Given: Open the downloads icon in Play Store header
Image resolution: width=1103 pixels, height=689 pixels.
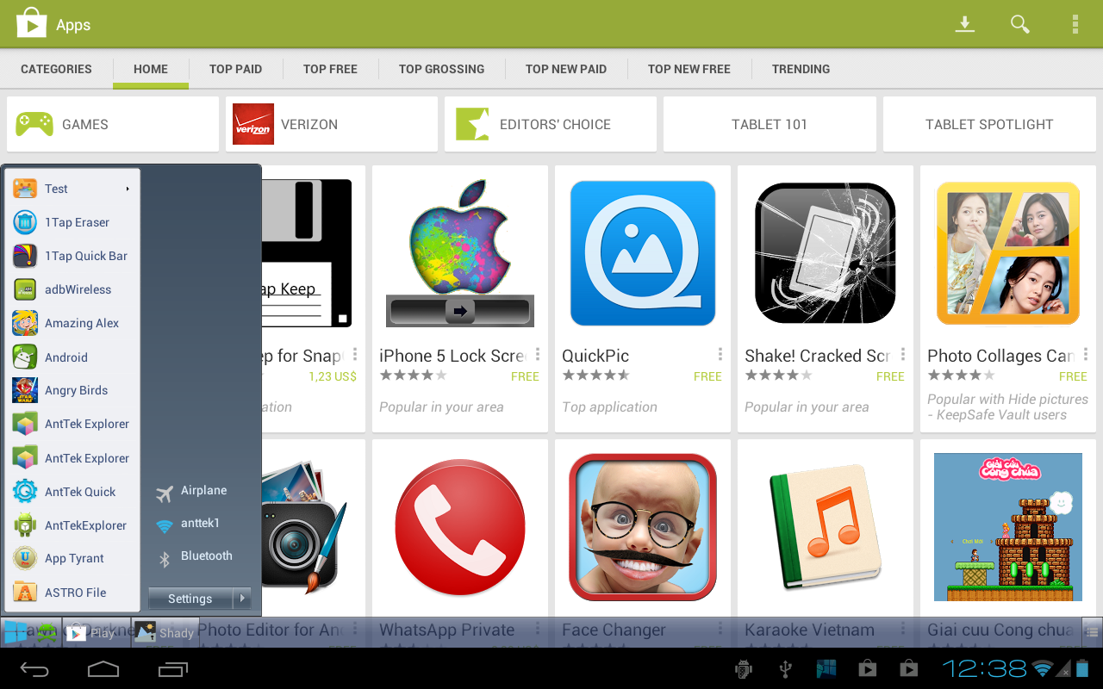Looking at the screenshot, I should [965, 24].
